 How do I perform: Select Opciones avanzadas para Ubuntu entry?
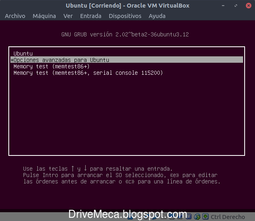tap(127, 60)
